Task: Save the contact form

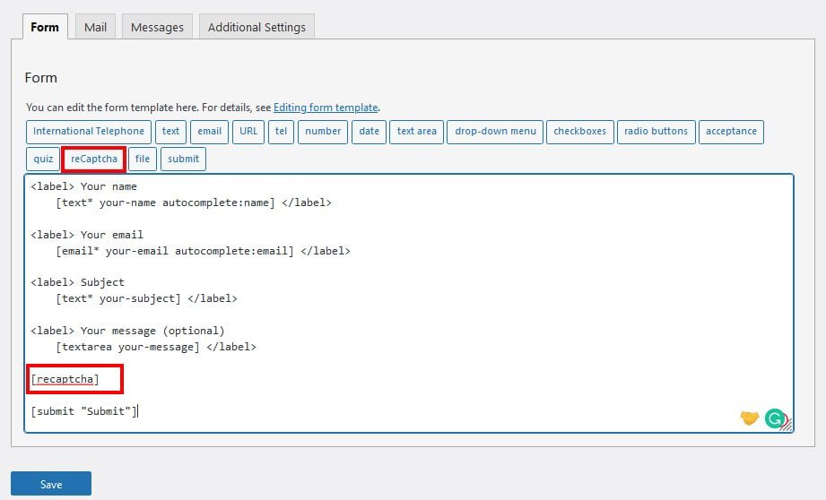Action: (x=51, y=484)
